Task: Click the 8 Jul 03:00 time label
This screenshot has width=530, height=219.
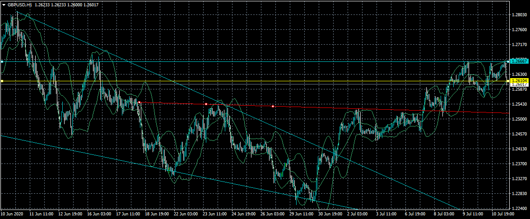Action: pos(443,214)
